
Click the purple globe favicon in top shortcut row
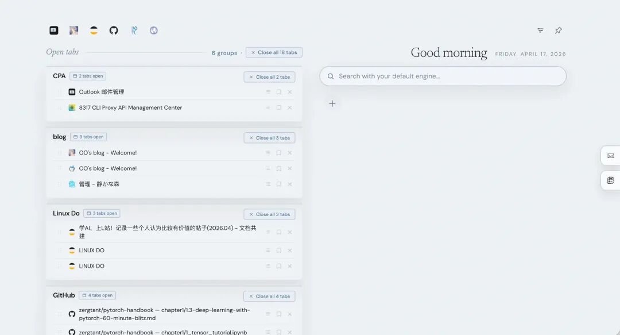pos(154,30)
